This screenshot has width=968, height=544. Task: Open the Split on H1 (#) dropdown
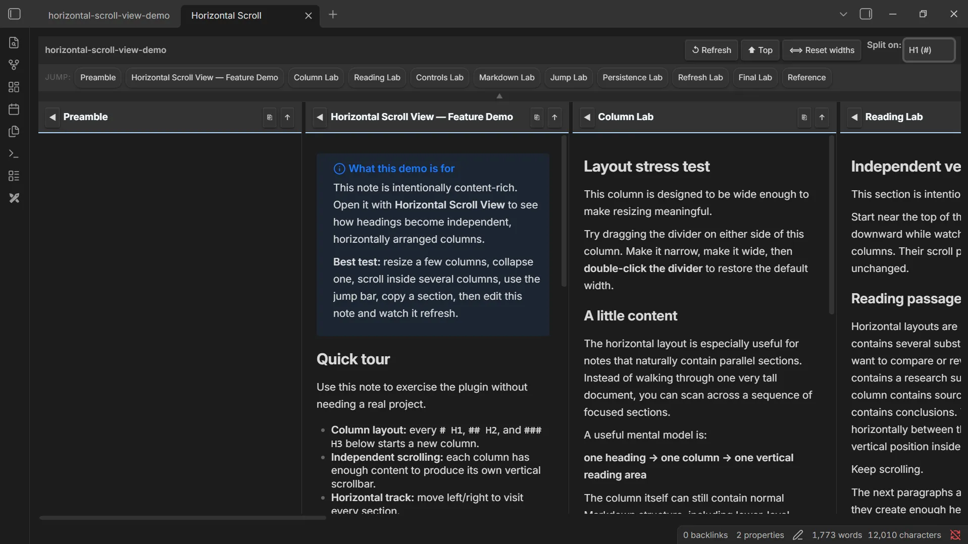929,50
